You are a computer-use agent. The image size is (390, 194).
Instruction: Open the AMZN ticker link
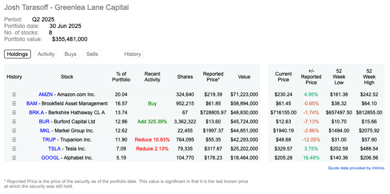(x=45, y=95)
